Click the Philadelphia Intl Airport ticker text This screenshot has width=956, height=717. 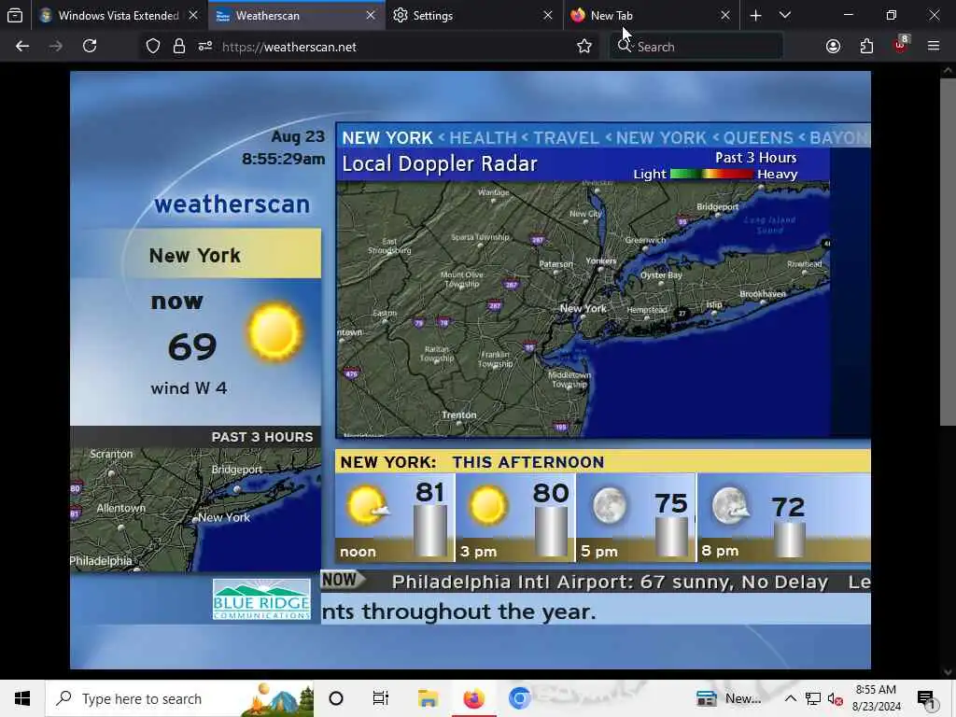(x=610, y=583)
